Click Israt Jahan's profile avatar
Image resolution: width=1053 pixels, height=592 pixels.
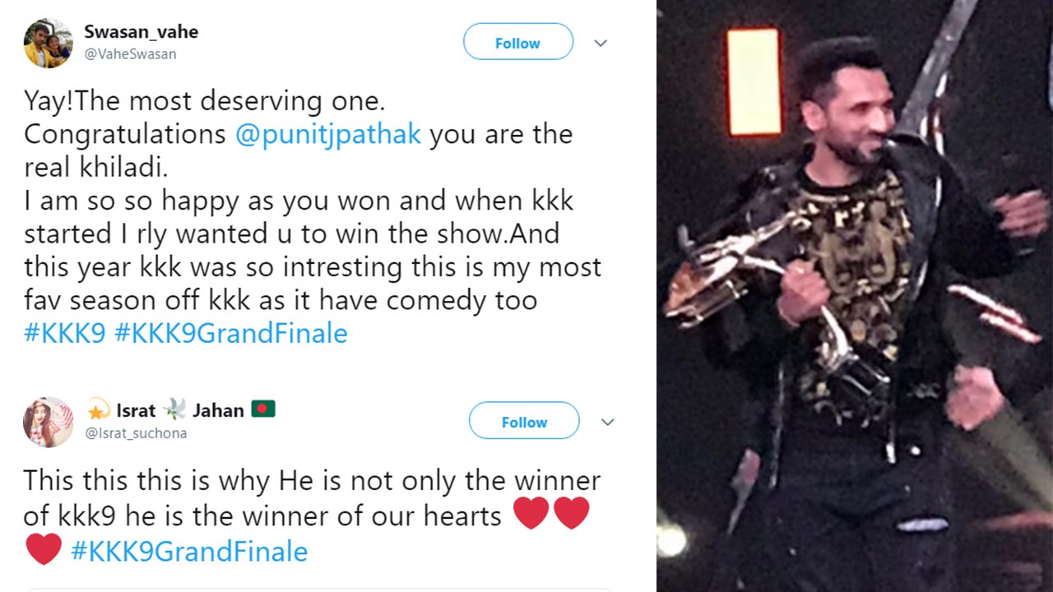tap(48, 422)
